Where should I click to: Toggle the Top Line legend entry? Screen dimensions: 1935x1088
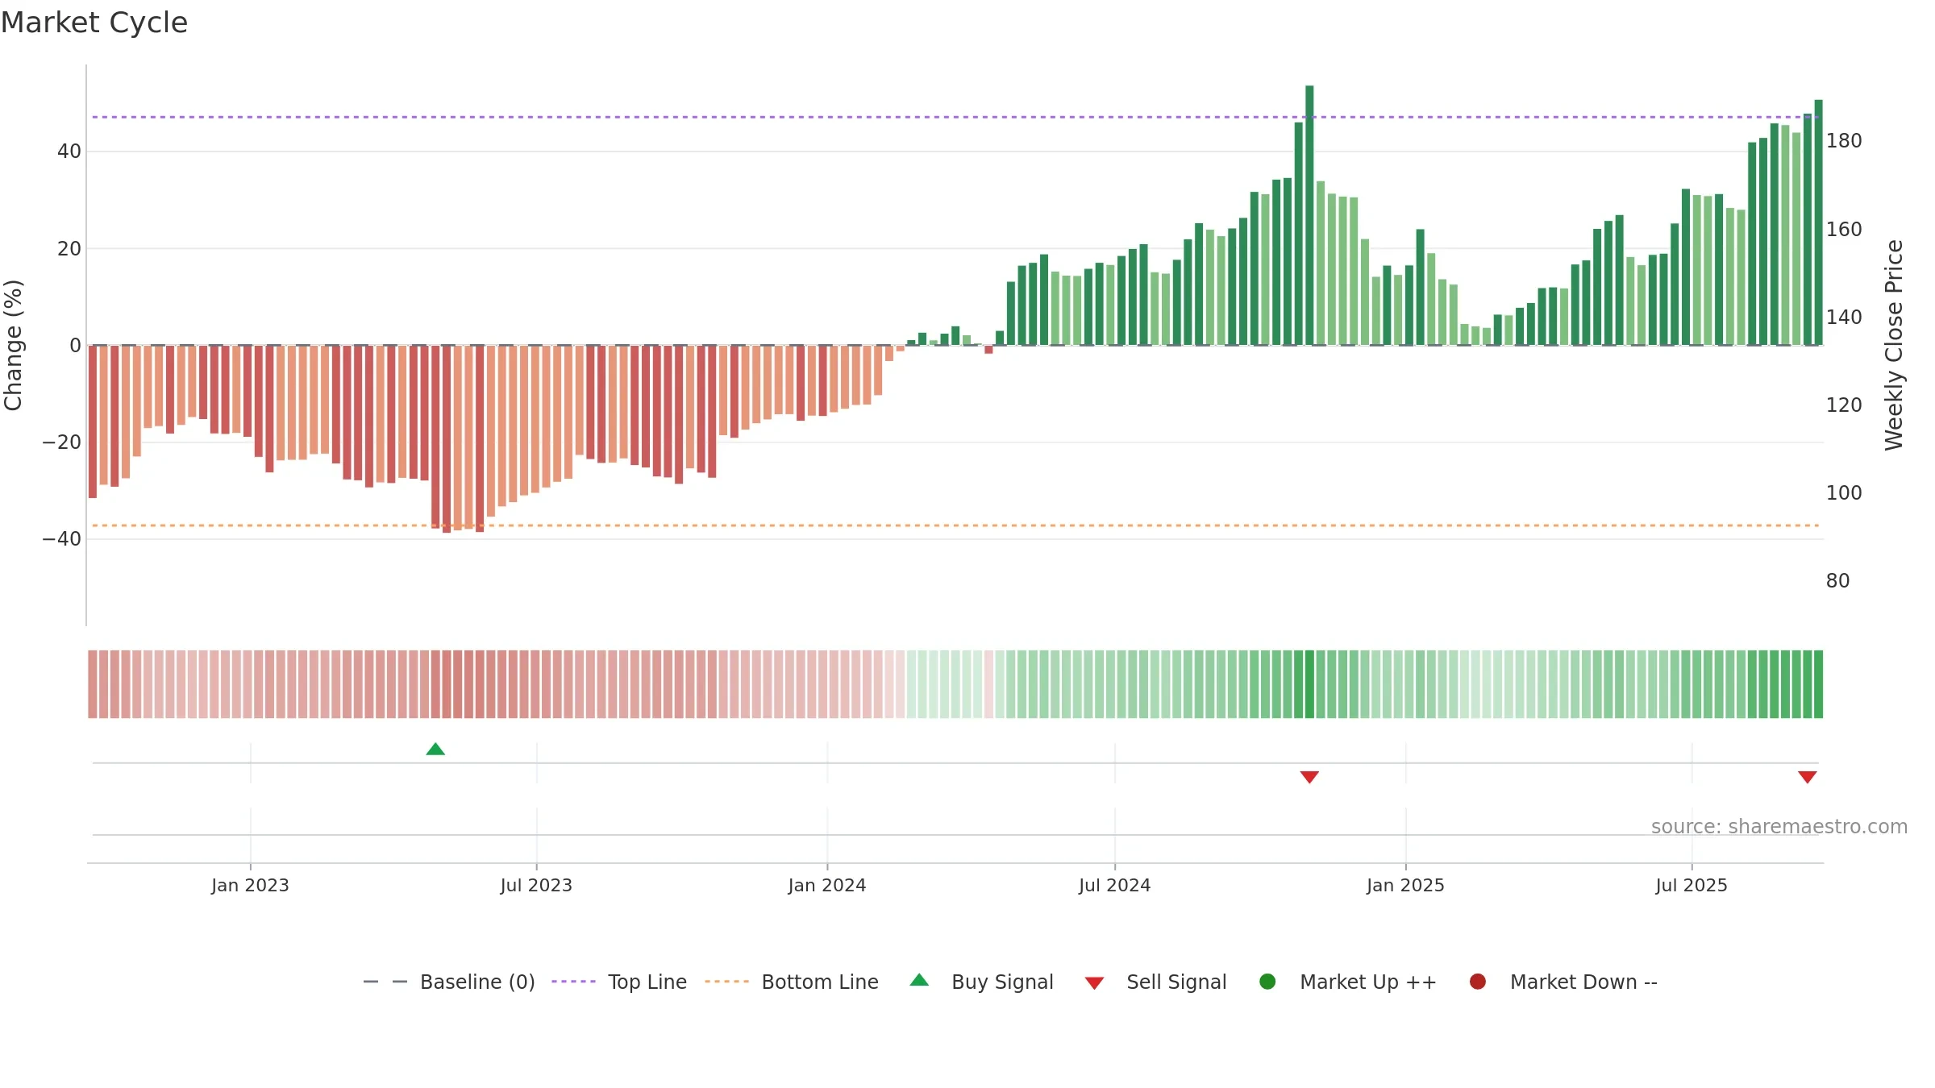(619, 982)
